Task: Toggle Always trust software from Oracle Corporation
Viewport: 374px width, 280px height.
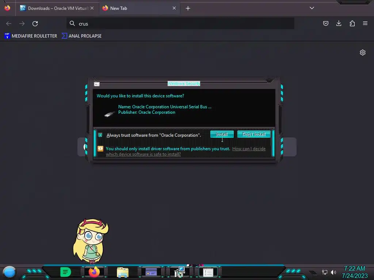Action: pos(100,135)
